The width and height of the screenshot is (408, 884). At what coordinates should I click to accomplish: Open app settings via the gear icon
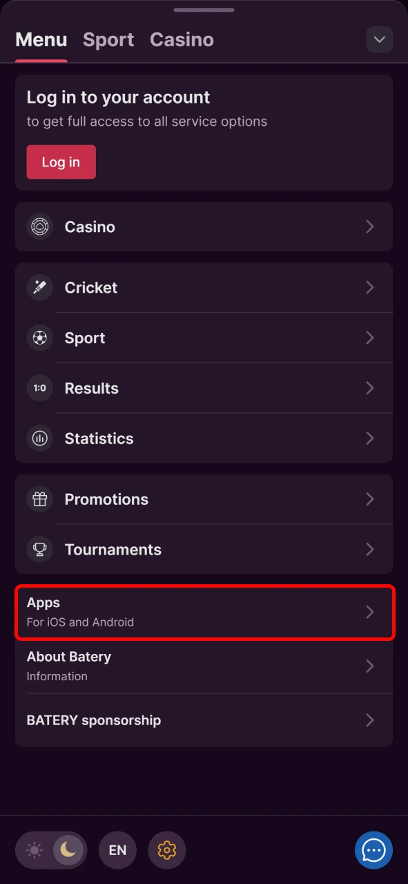[166, 850]
